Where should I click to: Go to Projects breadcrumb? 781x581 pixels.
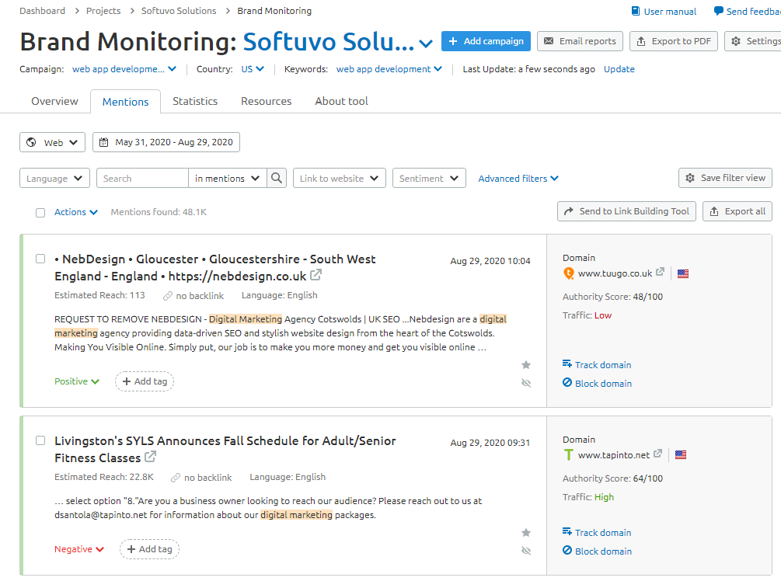coord(103,10)
